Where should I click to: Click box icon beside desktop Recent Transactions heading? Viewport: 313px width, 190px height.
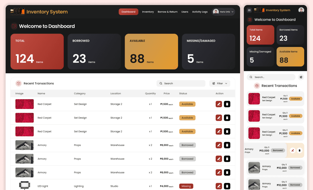tap(18, 84)
